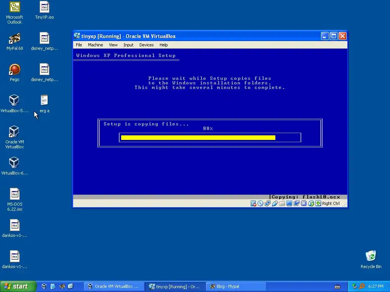Click the hard disk activity status icon
Image resolution: width=390 pixels, height=292 pixels.
pyautogui.click(x=253, y=203)
